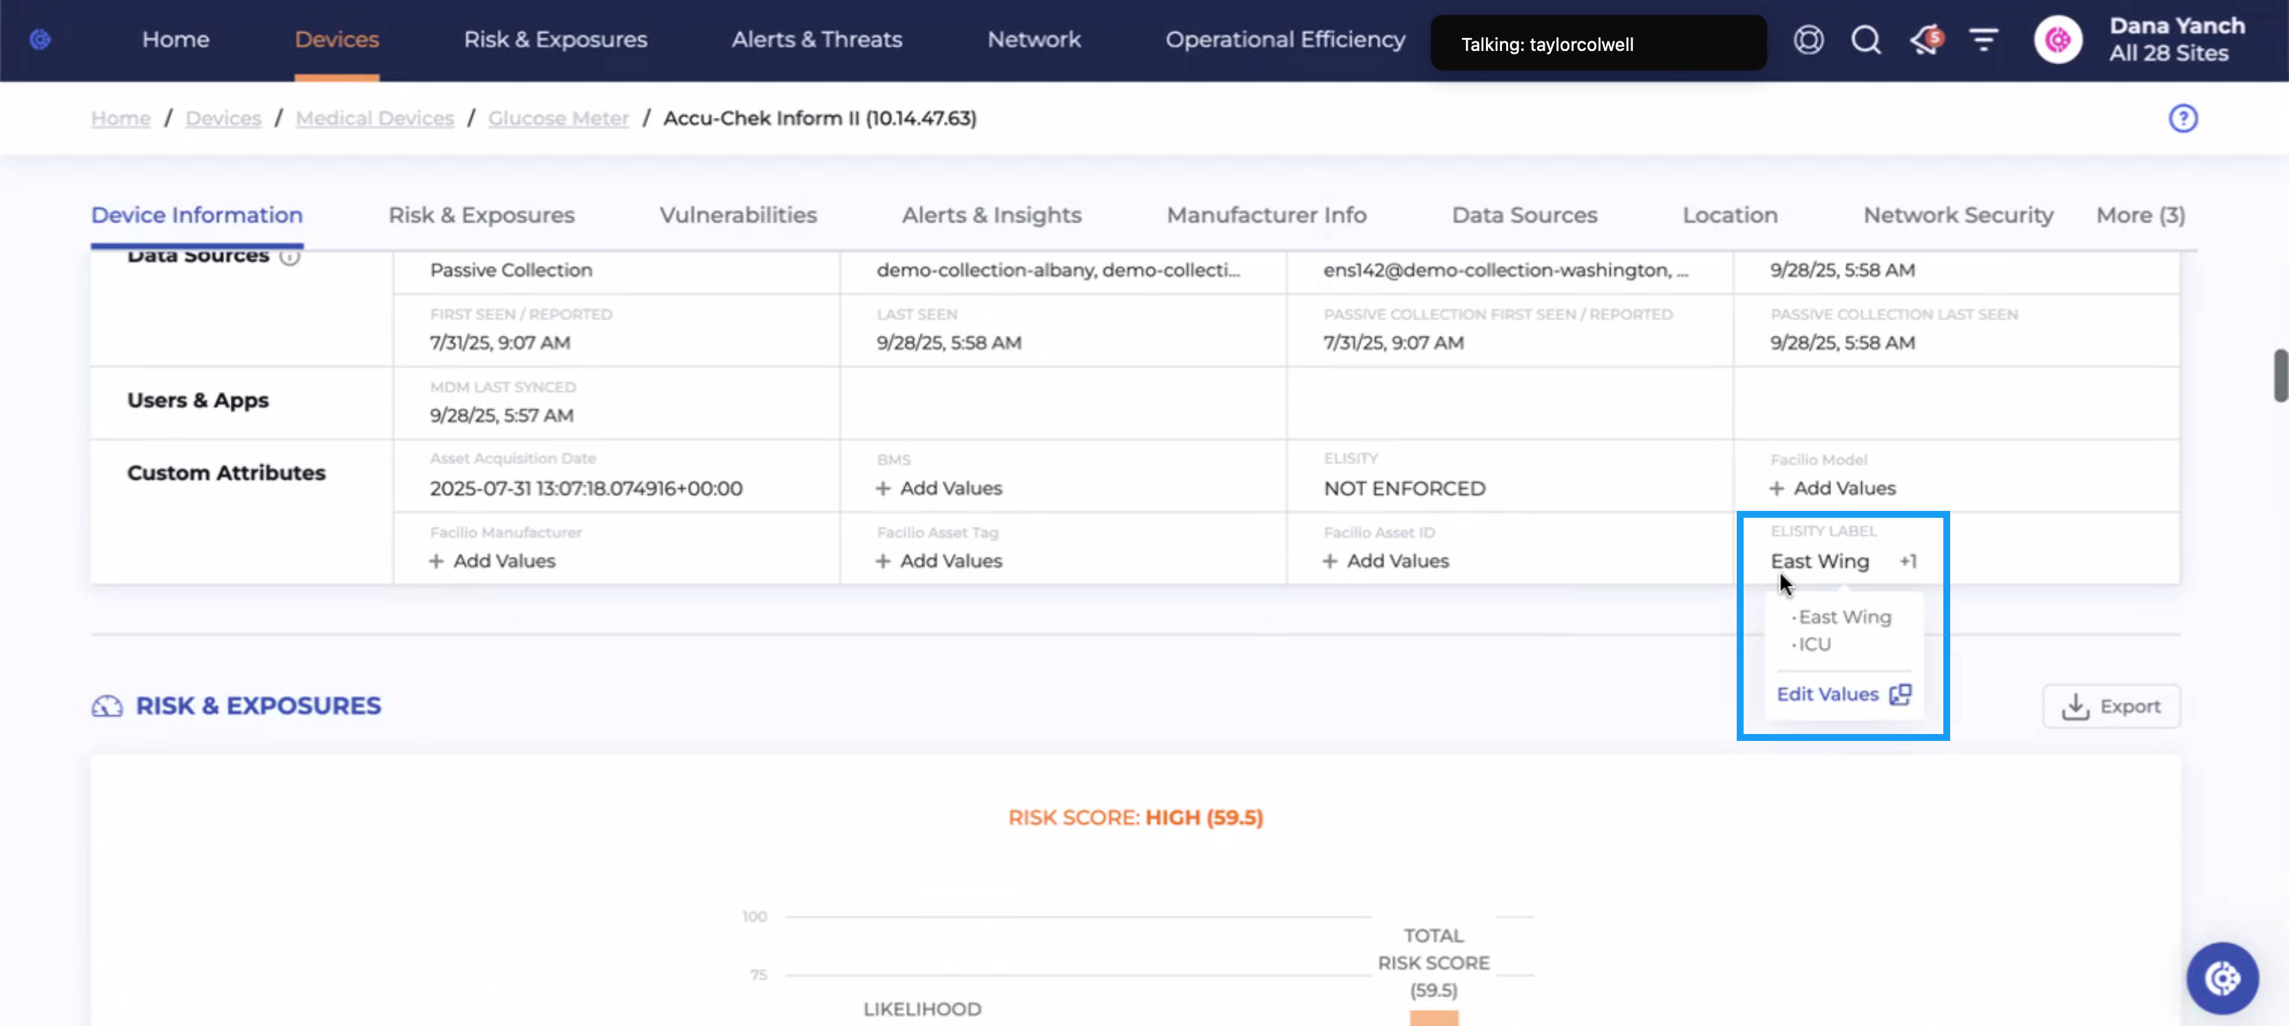Click the Edit Values external link icon
The image size is (2289, 1026).
pos(1901,695)
